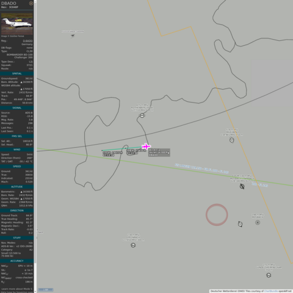Select the ACCURACY section header
Screen dimensions: 293x293
[17, 261]
